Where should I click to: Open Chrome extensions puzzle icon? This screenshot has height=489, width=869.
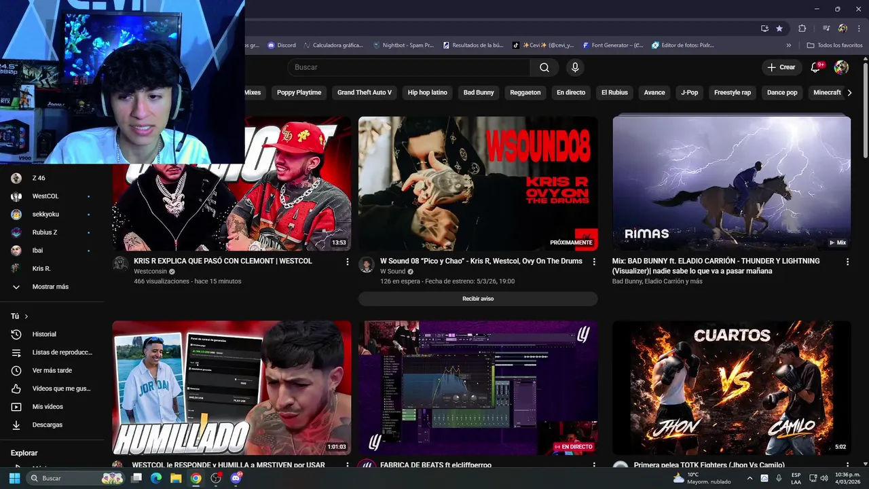(x=802, y=29)
